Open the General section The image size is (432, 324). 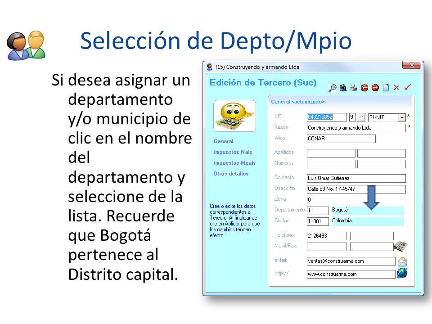pos(224,141)
